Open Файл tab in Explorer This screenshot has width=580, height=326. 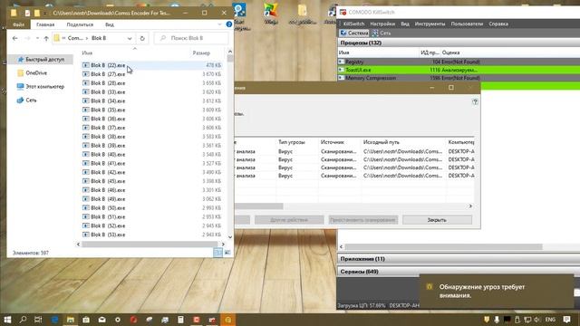click(x=18, y=24)
